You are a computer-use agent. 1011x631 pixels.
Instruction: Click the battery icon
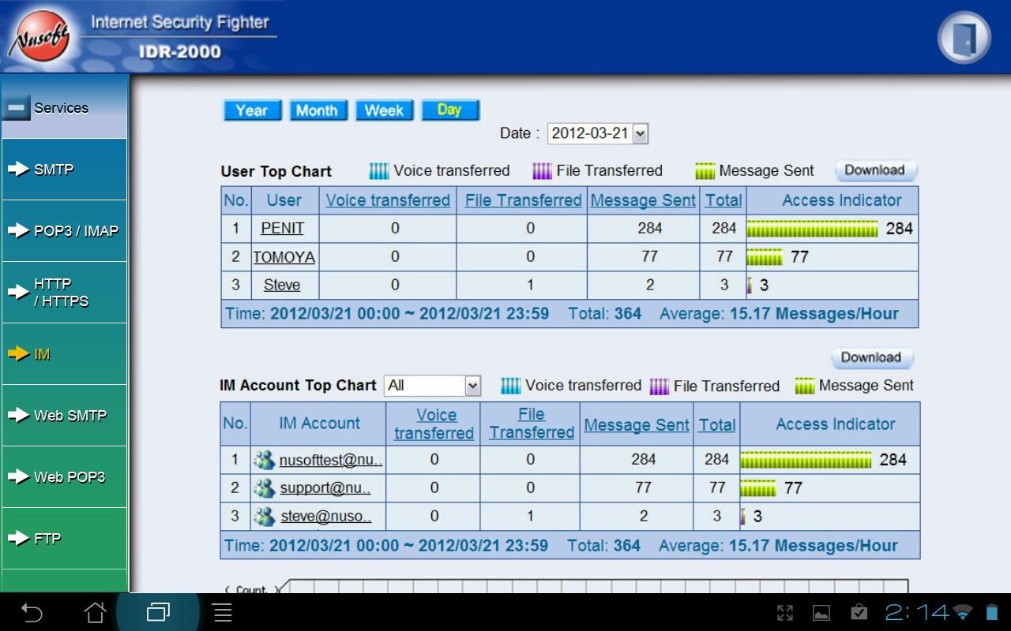pyautogui.click(x=992, y=613)
